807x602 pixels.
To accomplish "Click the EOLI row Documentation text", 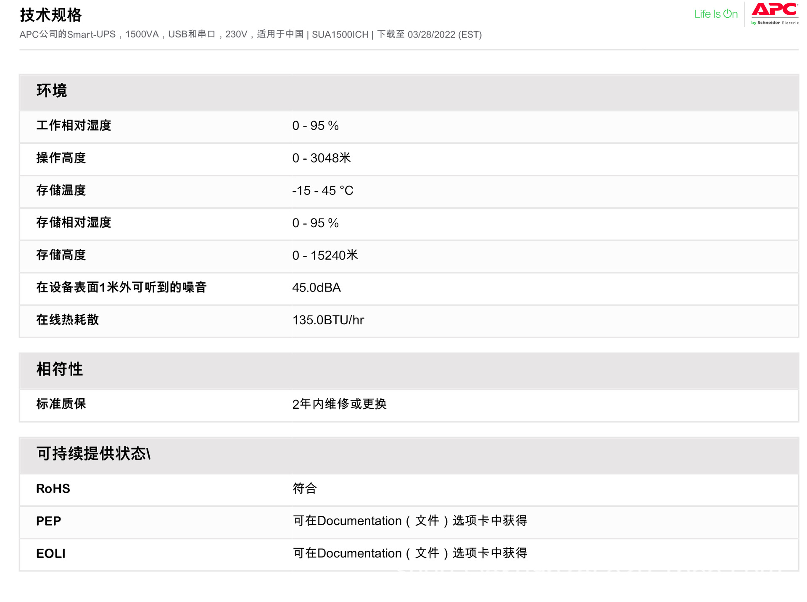I will 410,553.
